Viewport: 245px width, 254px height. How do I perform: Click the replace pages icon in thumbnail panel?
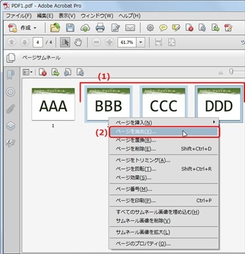click(67, 72)
